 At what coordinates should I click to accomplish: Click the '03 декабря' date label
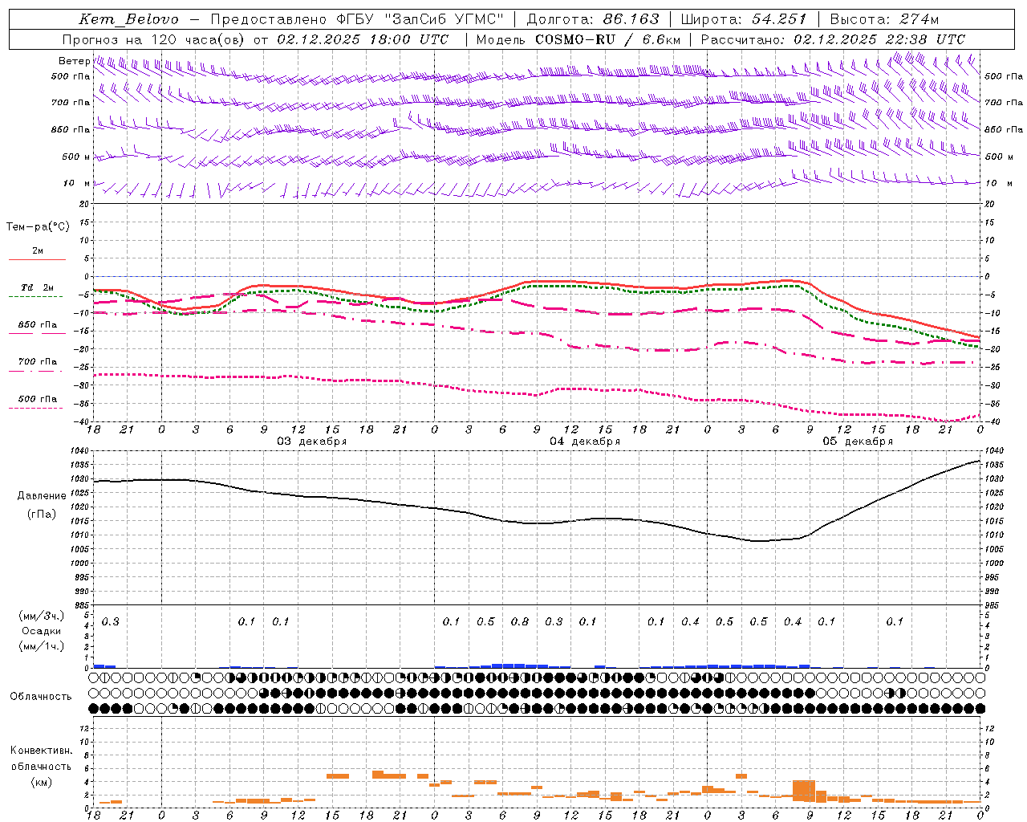pos(312,442)
